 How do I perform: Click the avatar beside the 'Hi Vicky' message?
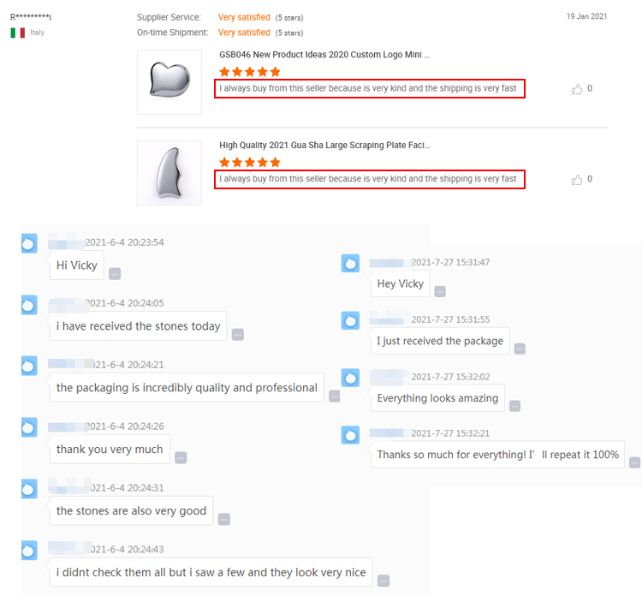29,243
